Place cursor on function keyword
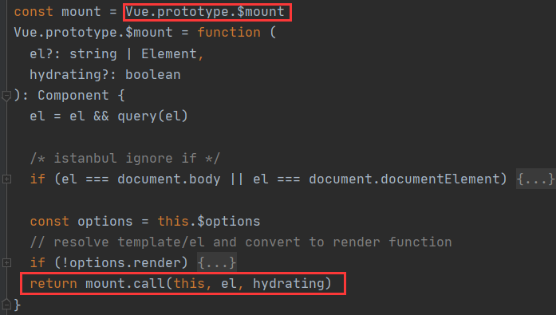The width and height of the screenshot is (556, 315). tap(229, 33)
